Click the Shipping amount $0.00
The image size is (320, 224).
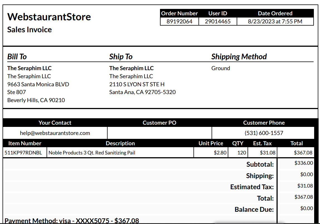pyautogui.click(x=307, y=174)
